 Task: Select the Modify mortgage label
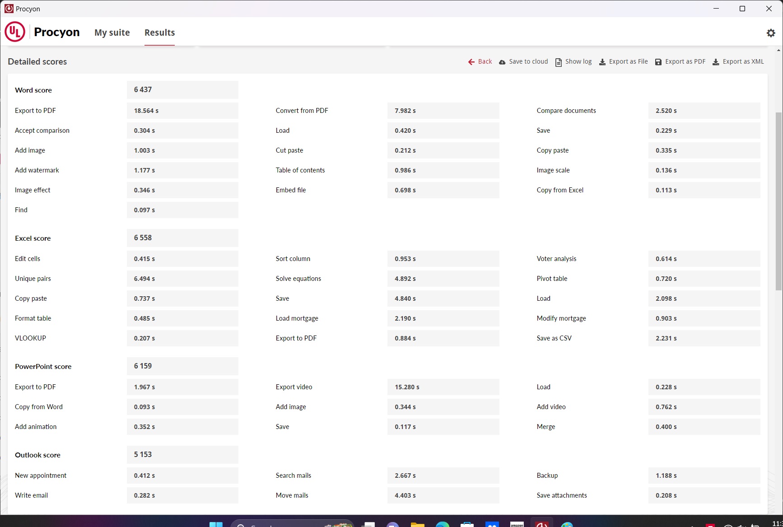(x=561, y=318)
